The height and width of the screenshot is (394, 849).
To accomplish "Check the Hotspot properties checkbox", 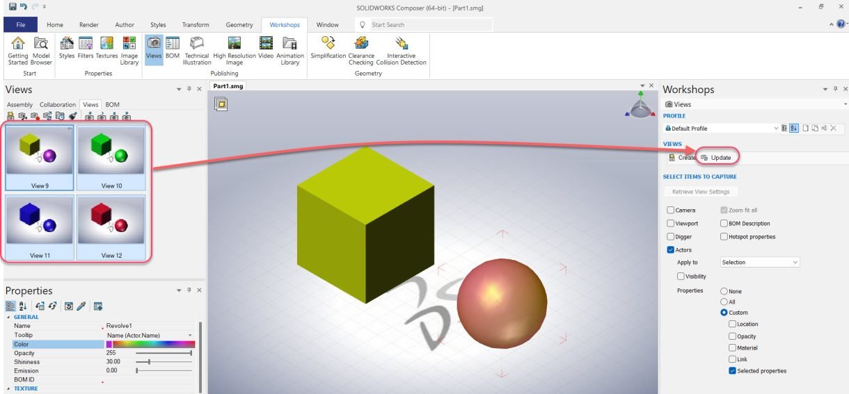I will [724, 236].
